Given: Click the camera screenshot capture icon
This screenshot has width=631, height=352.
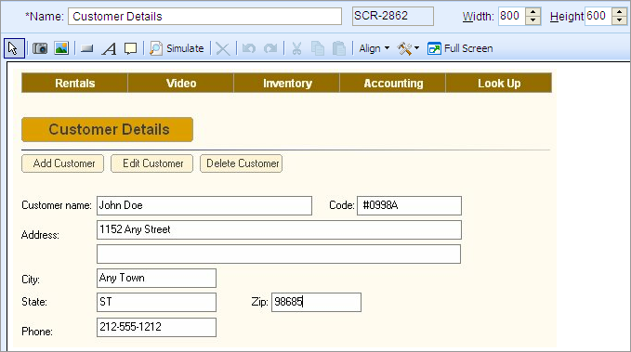Looking at the screenshot, I should pos(40,48).
